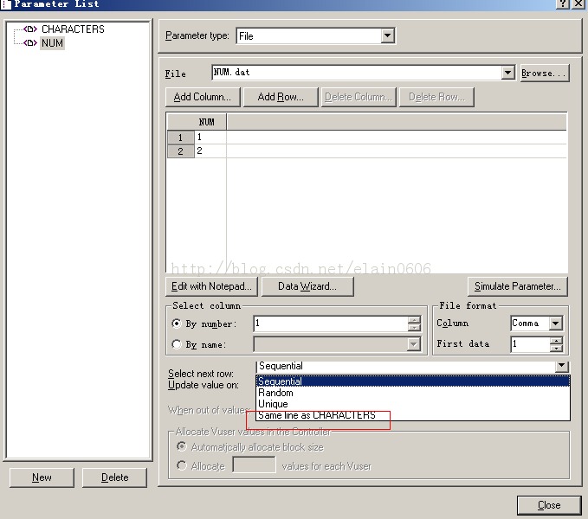588x519 pixels.
Task: Open the Parameter type dropdown
Action: point(387,36)
